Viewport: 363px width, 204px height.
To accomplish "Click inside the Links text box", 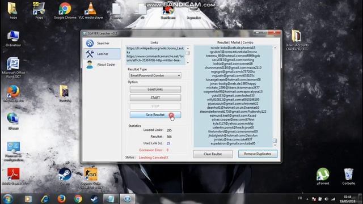I will pos(155,55).
